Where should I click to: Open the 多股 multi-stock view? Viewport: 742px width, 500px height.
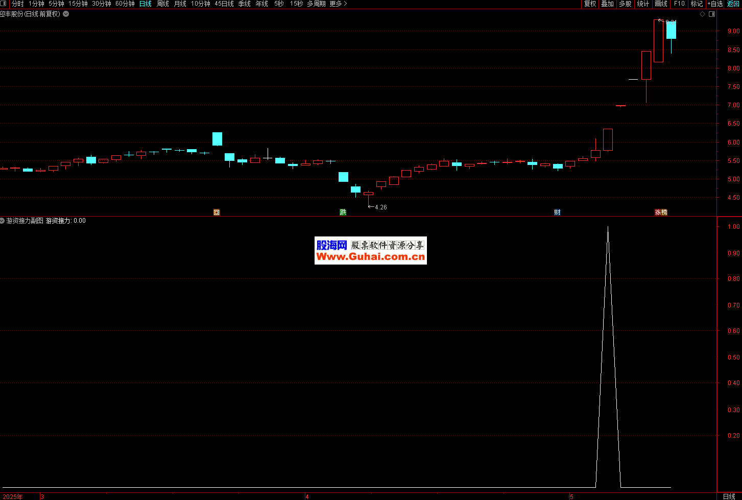[x=625, y=4]
